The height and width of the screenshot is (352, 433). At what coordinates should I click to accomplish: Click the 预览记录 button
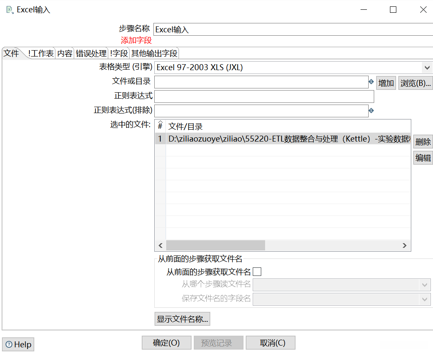[219, 343]
